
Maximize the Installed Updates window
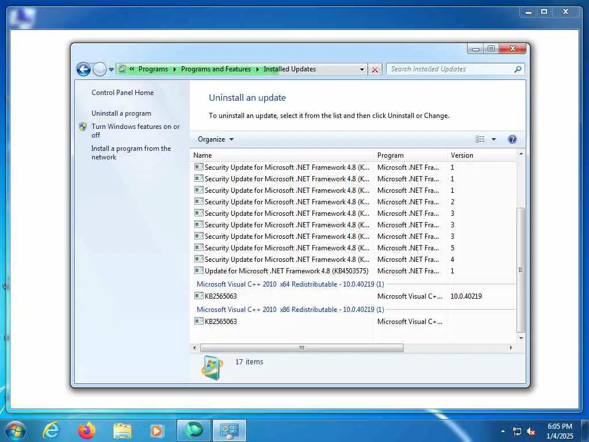click(x=491, y=48)
